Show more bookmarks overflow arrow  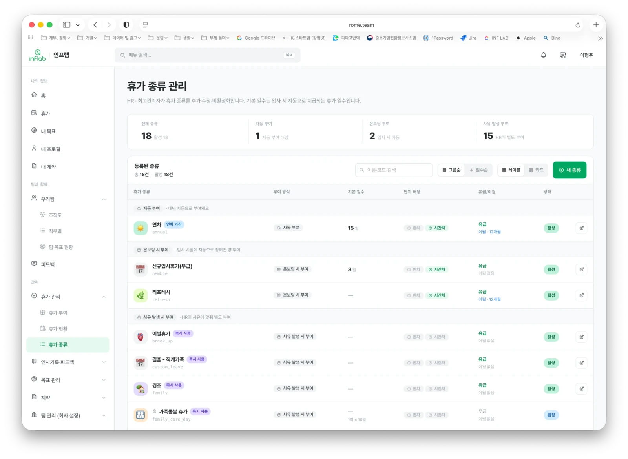(600, 38)
